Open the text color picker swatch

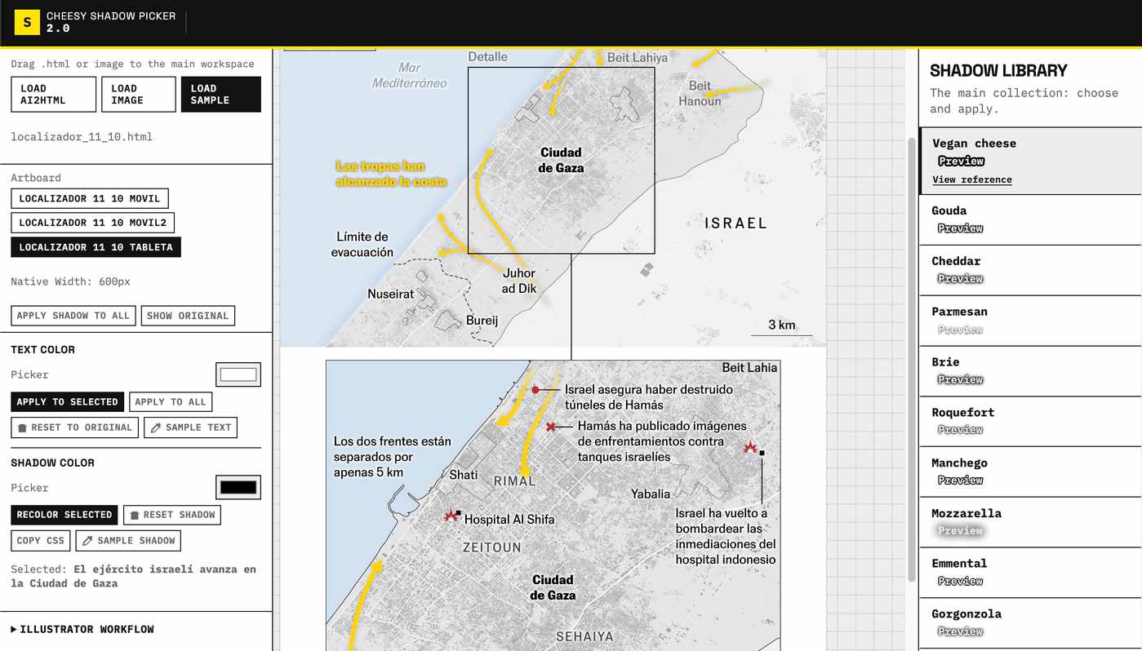click(238, 374)
